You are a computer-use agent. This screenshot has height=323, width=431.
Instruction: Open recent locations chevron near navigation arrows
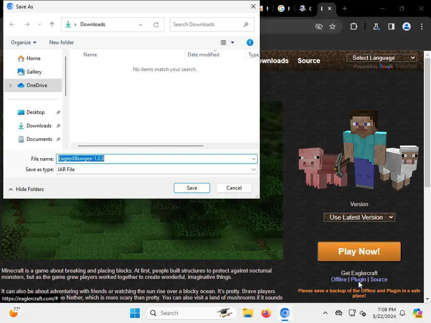pyautogui.click(x=40, y=24)
